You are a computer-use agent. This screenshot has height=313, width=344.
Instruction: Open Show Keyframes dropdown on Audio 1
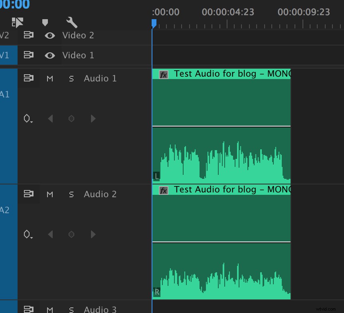pos(28,118)
